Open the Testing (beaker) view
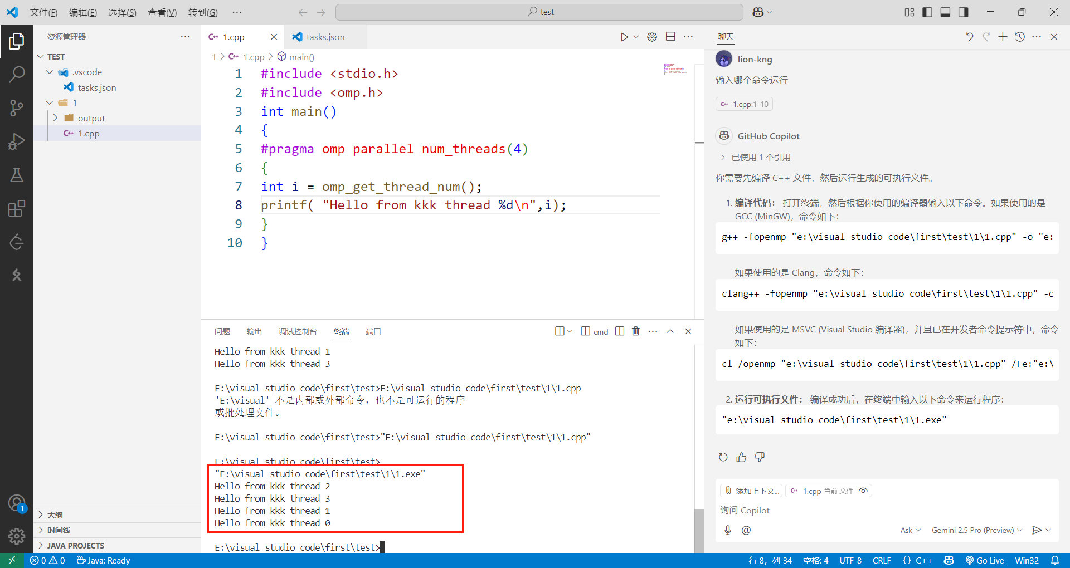This screenshot has height=568, width=1070. click(x=17, y=174)
